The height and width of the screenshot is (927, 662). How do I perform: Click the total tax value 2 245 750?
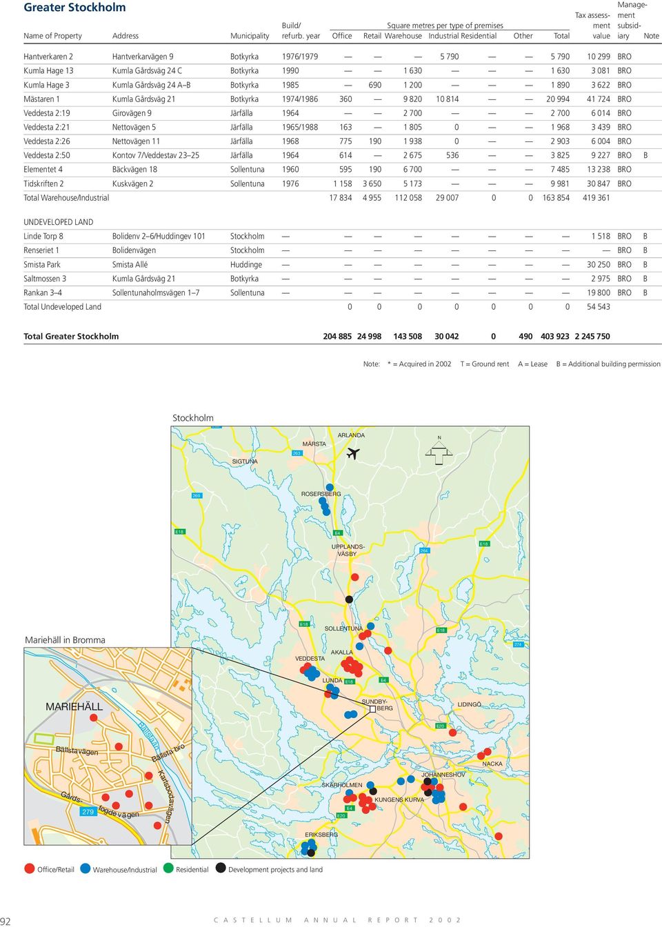[592, 337]
